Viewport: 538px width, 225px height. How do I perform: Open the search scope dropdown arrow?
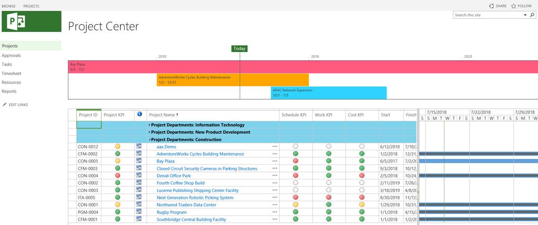[525, 15]
